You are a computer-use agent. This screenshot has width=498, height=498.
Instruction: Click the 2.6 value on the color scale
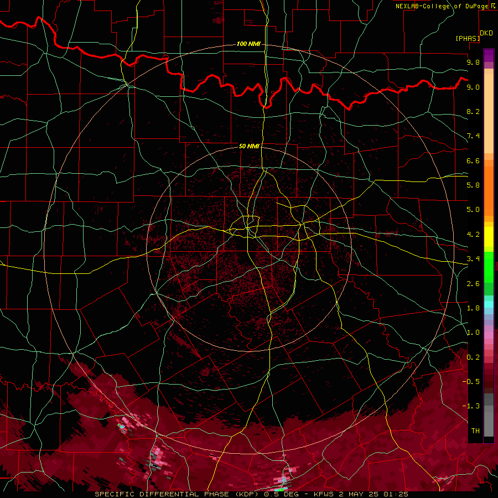point(473,284)
